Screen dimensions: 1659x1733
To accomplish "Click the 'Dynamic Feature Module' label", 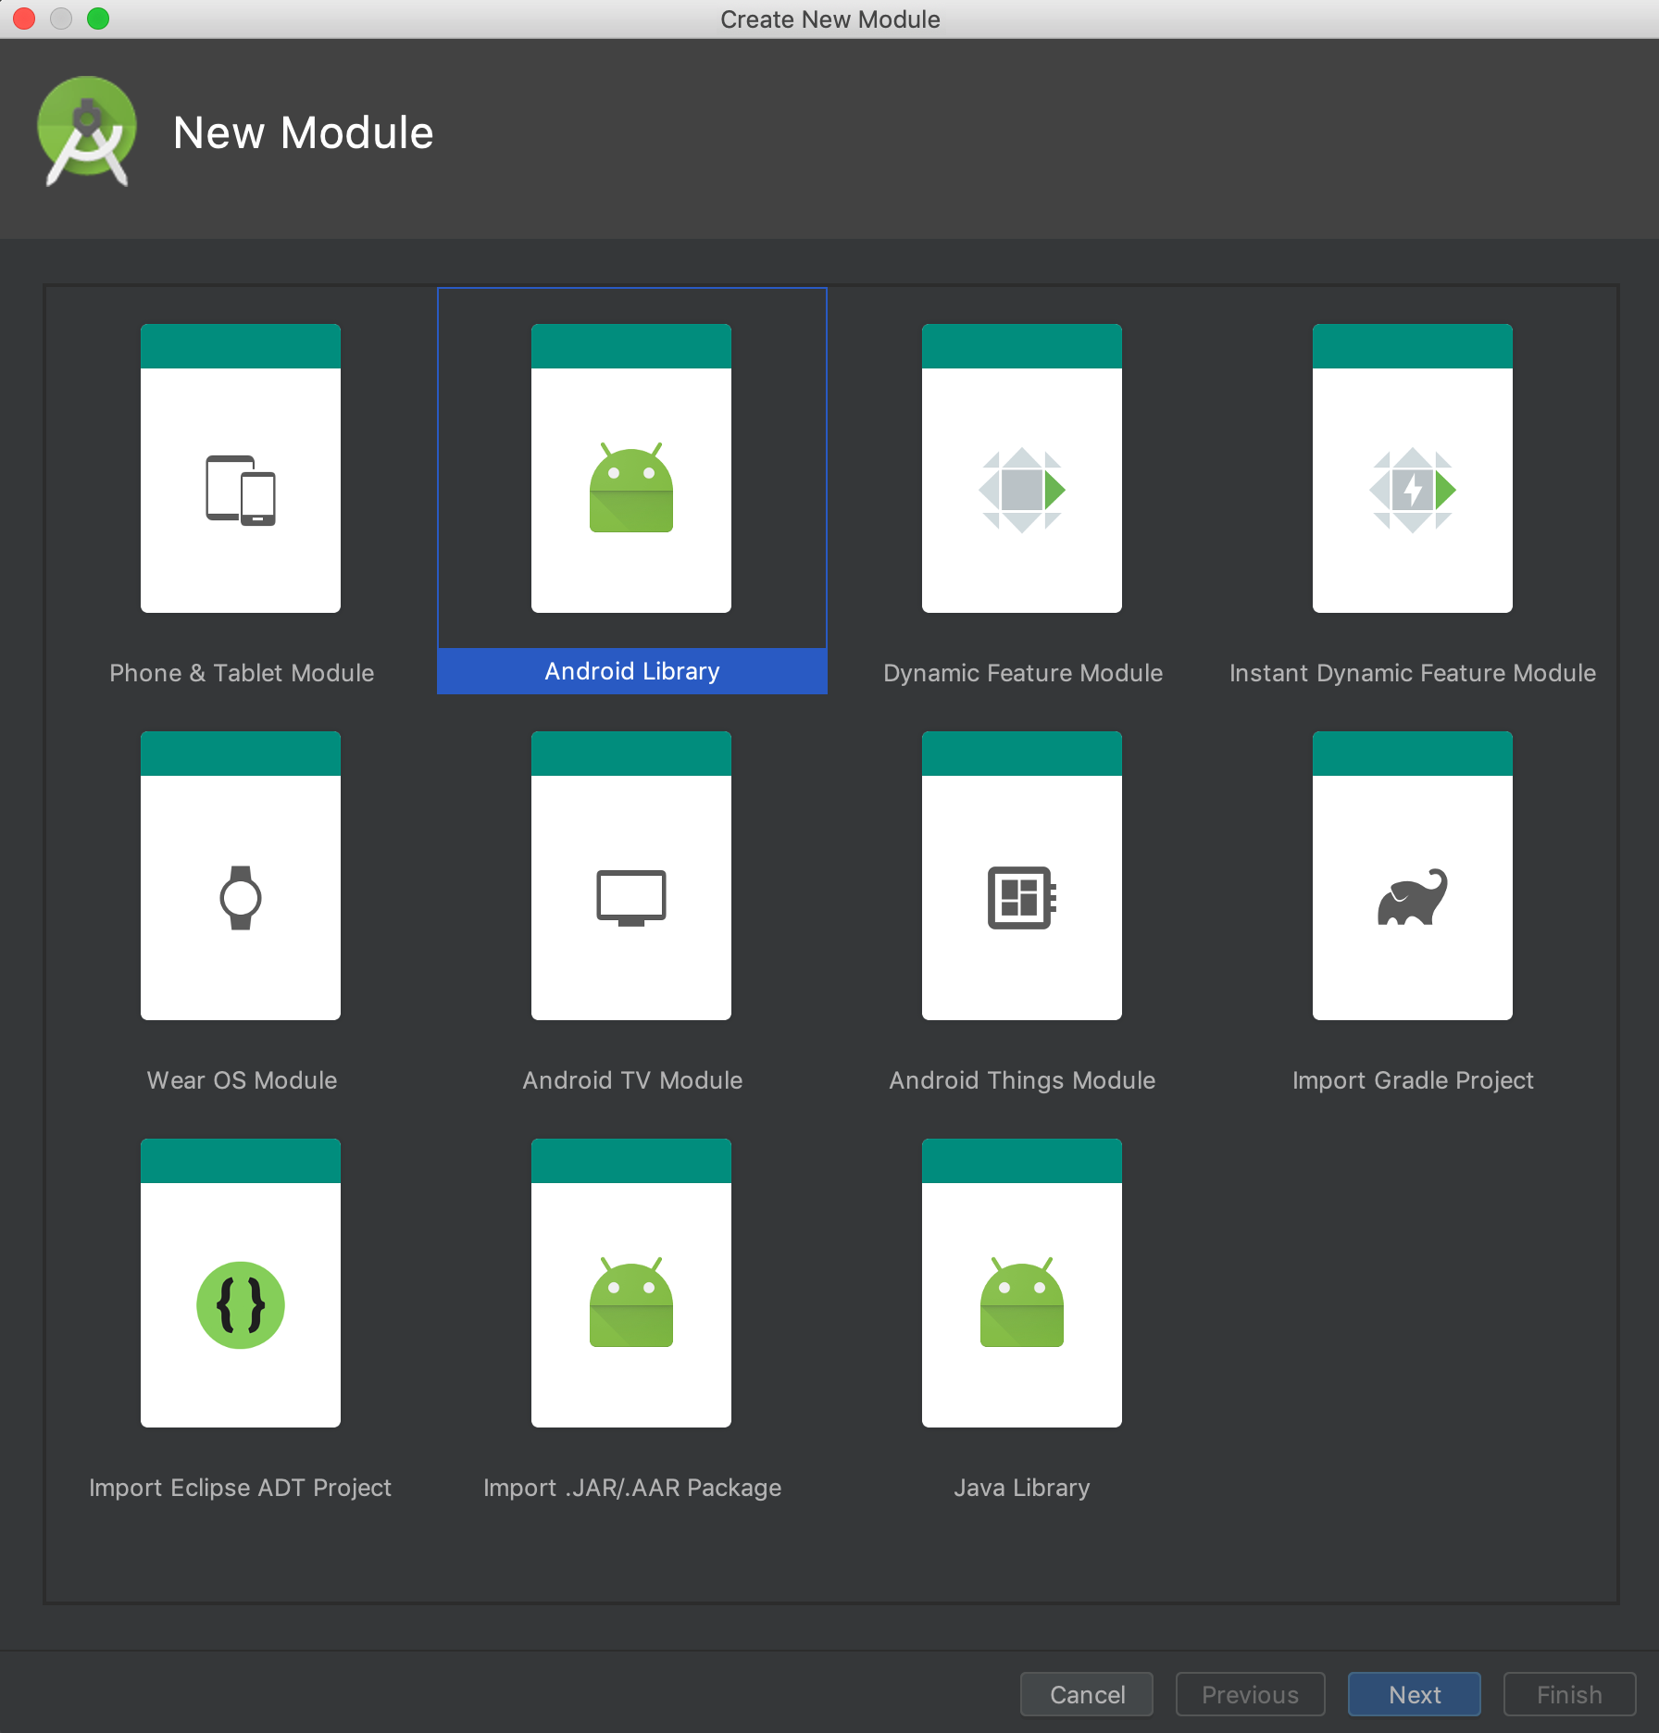I will [1023, 673].
